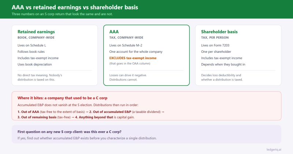Click 'One account for the whole company'
Viewport: 293px width, 154px height.
[x=136, y=52]
